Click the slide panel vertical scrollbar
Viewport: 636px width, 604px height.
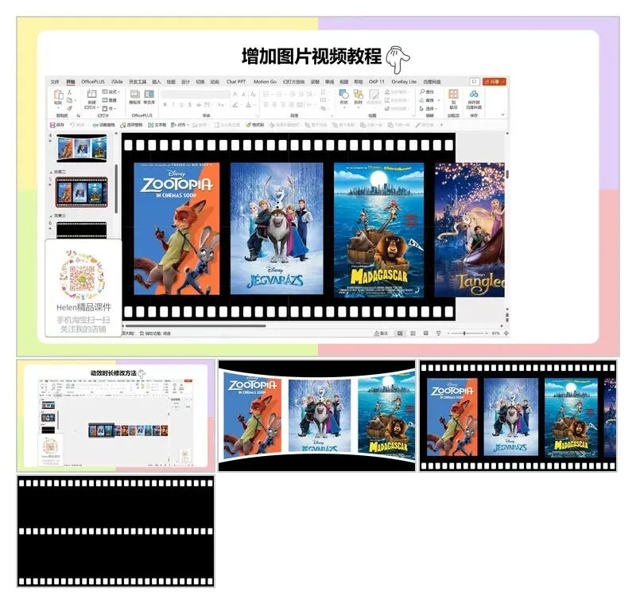(116, 189)
